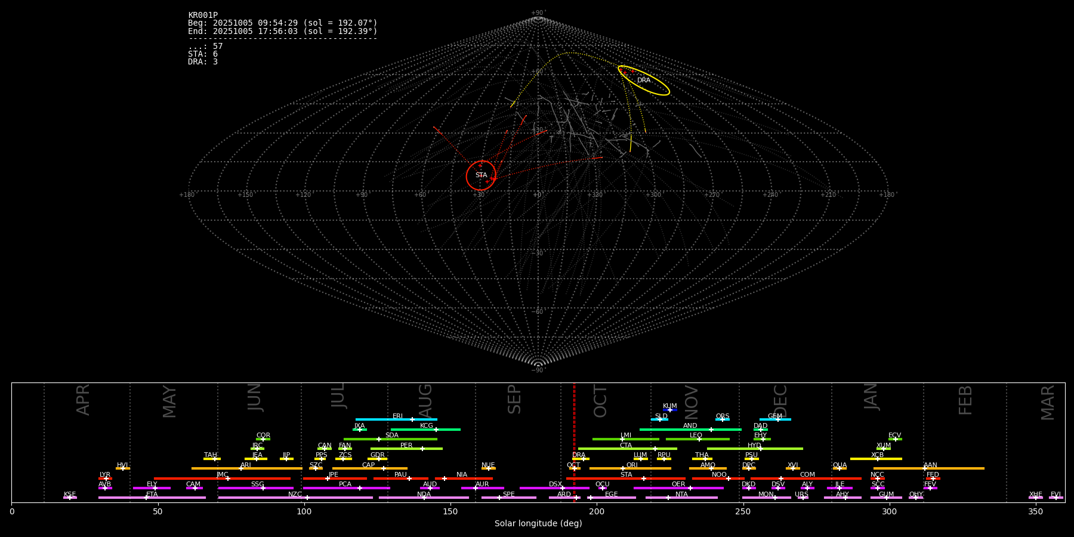Viewport: 1074px width, 537px height.
Task: Click the QUA shower label
Action: (840, 465)
